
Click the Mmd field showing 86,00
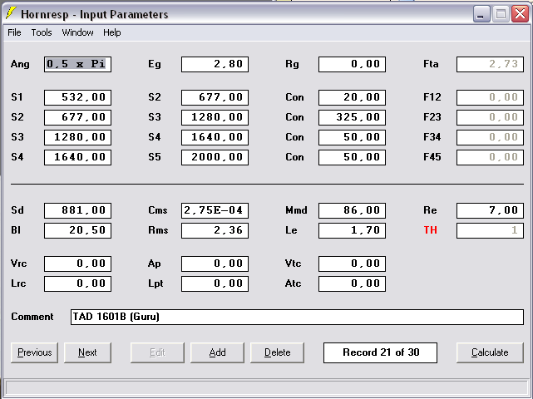(353, 210)
